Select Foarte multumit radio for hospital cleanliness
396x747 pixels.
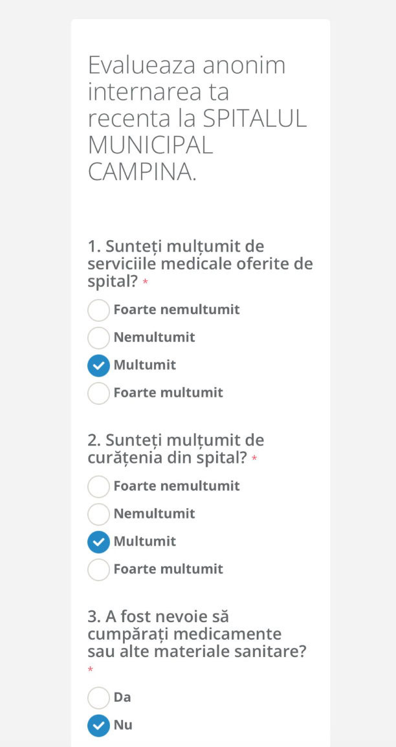98,570
